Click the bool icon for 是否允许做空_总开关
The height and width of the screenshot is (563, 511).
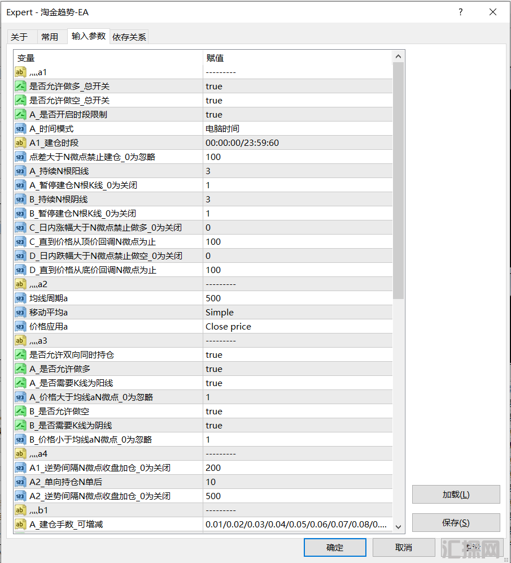tap(20, 101)
